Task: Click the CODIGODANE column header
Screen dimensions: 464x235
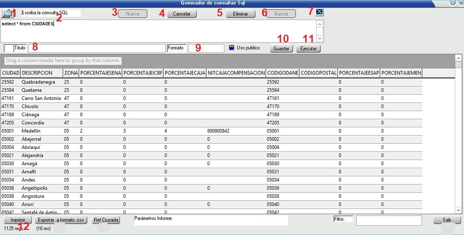Action: coord(282,73)
